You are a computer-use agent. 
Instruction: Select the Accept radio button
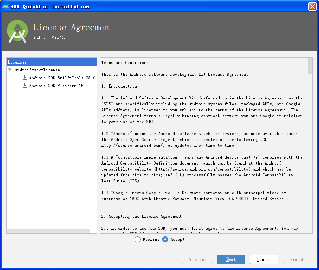(x=165, y=239)
